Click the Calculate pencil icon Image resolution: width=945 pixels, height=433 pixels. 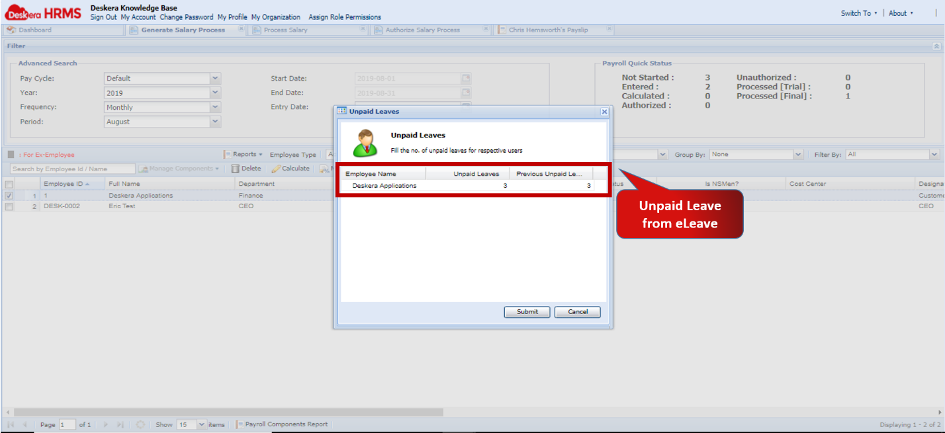click(277, 168)
